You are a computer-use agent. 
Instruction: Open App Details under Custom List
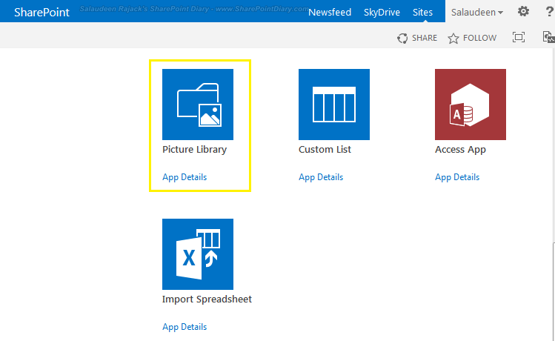[x=321, y=177]
